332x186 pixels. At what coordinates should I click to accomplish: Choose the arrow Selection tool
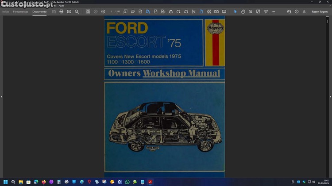235,11
